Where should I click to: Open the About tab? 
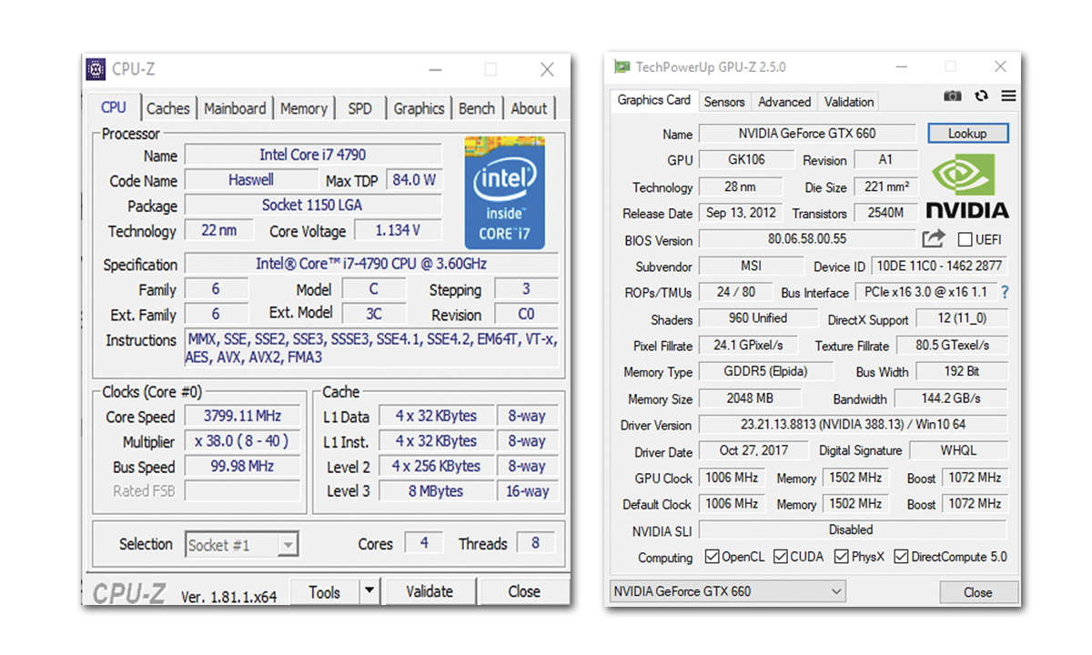(x=529, y=108)
